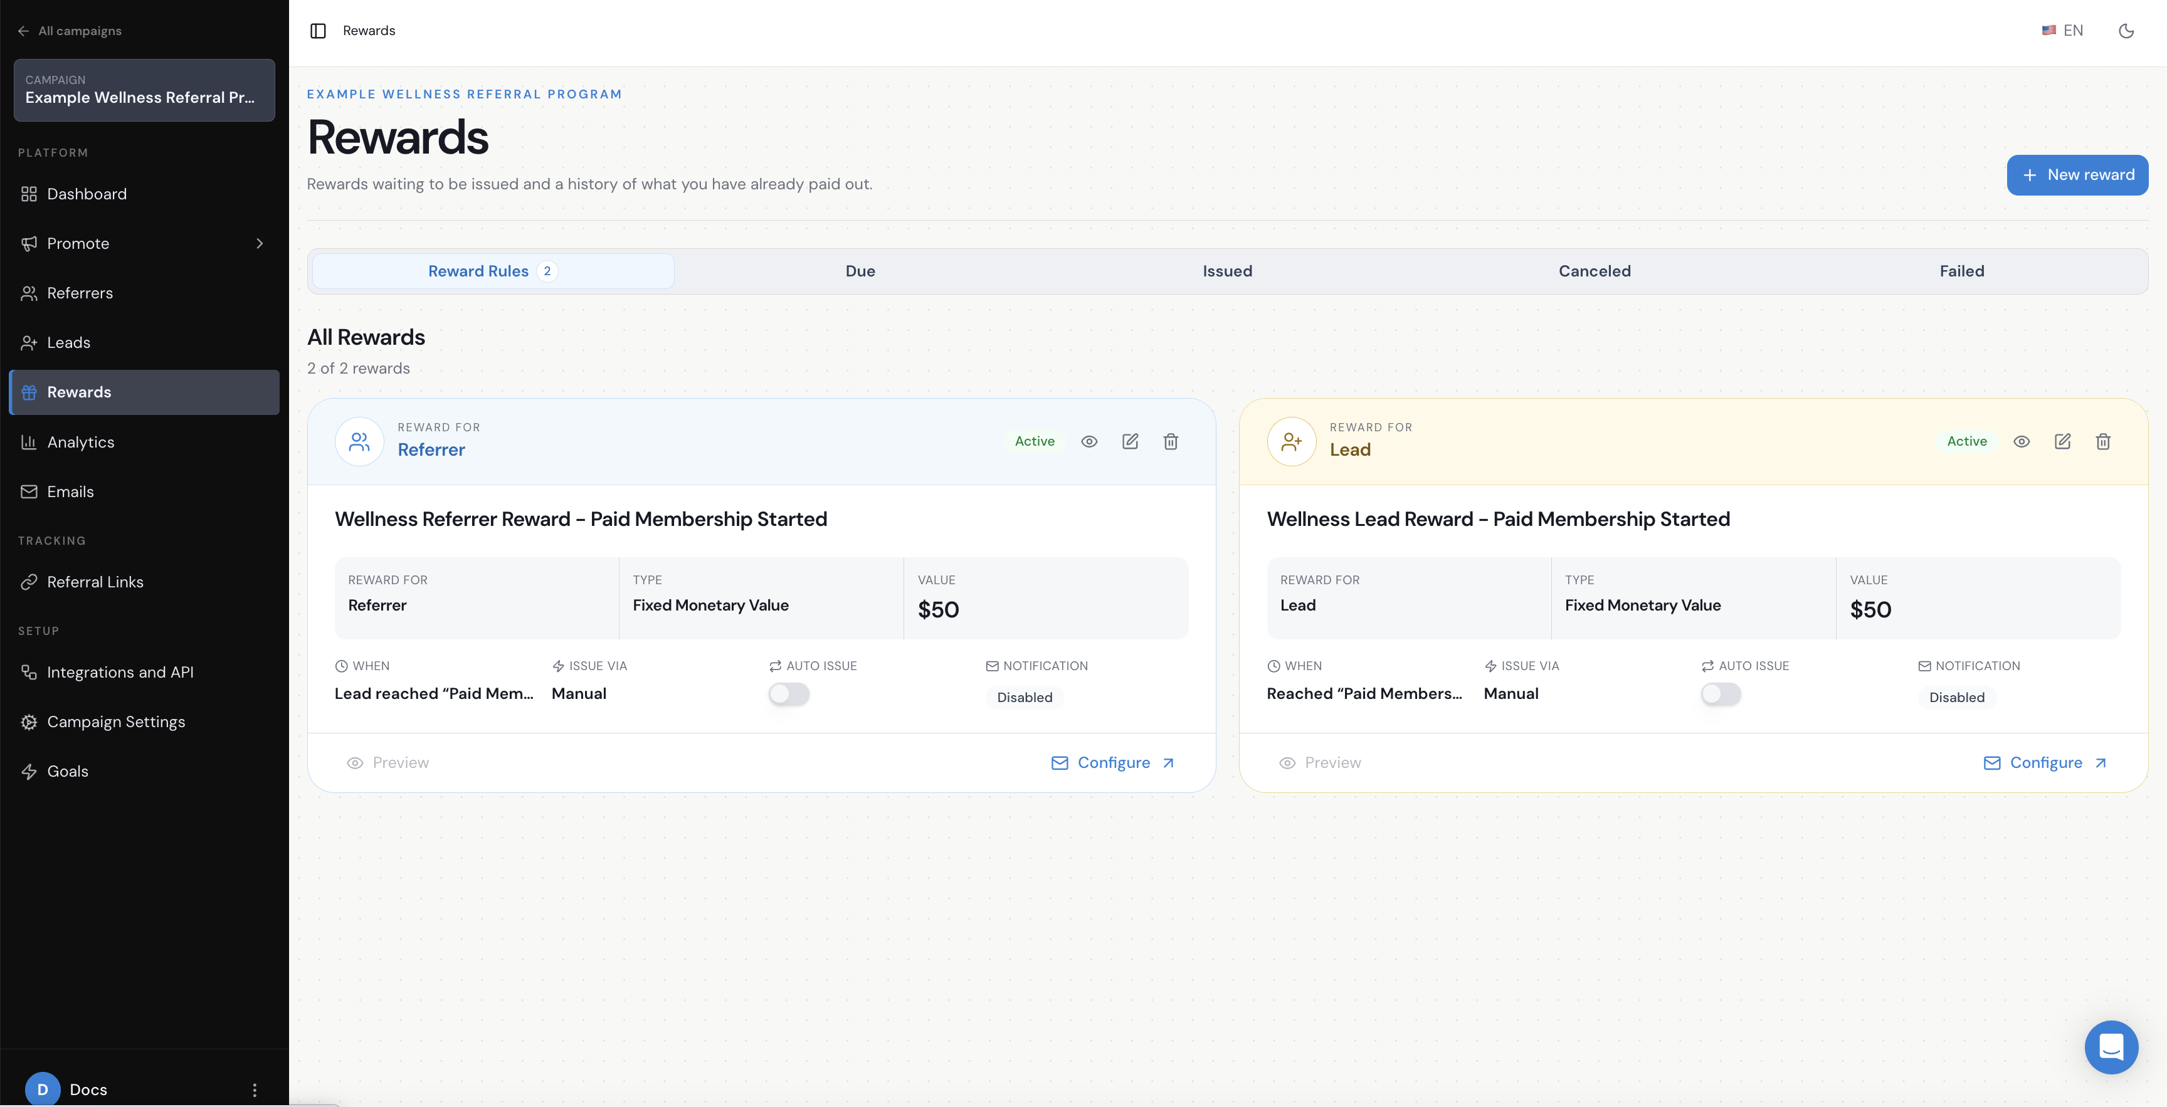Click the Lead card user-plus icon

(x=1291, y=442)
